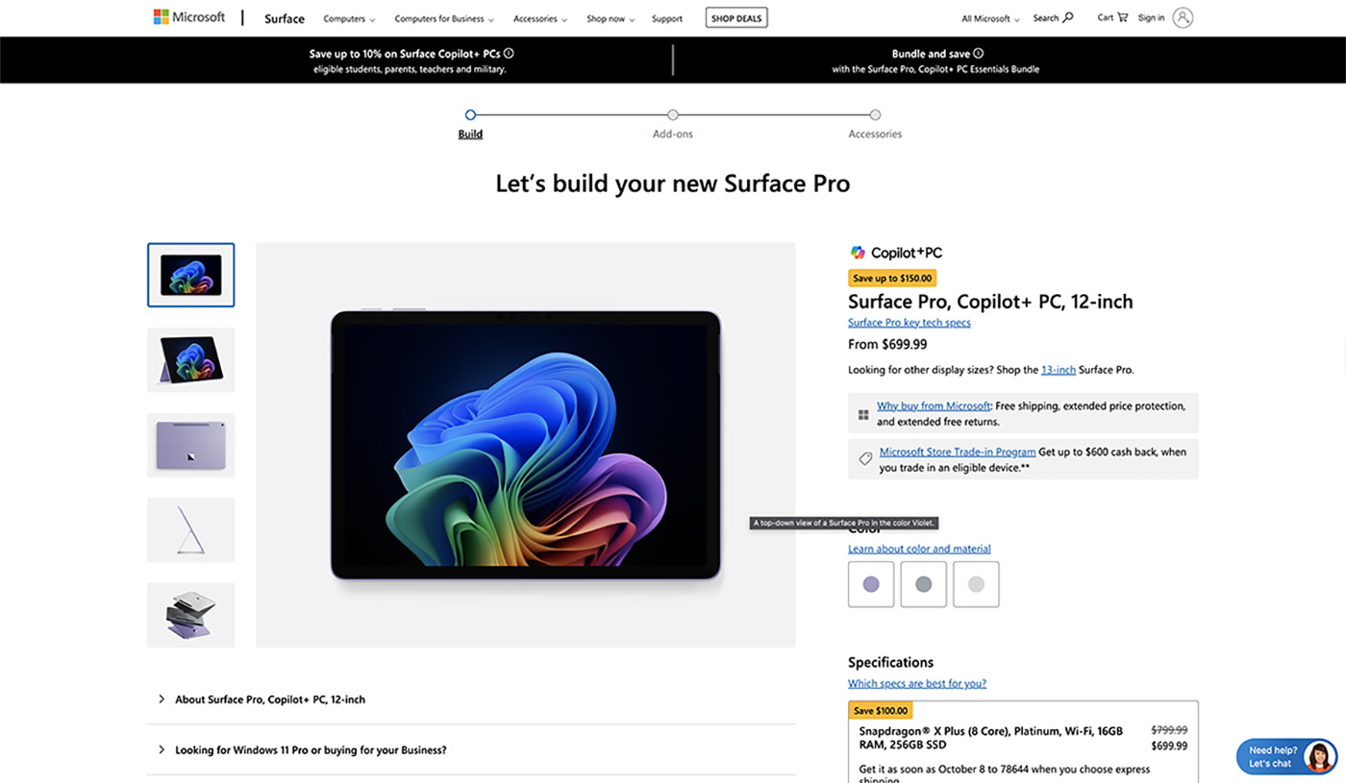1346x783 pixels.
Task: Select the Add-ons step circle
Action: 673,115
